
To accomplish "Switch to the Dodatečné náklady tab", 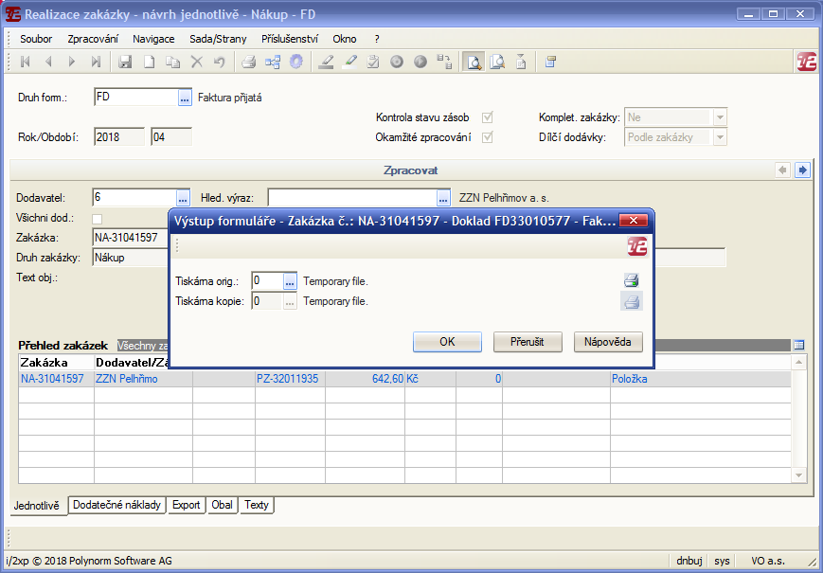I will (x=117, y=505).
